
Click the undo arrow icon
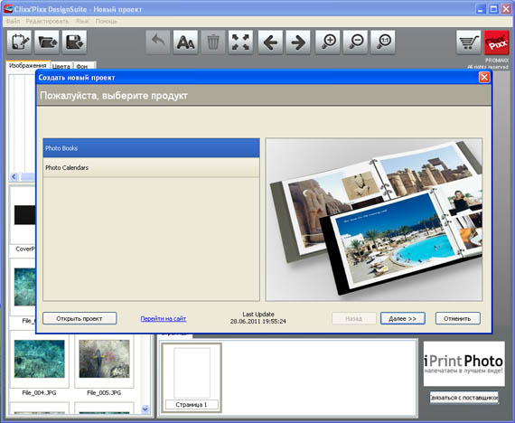click(x=158, y=42)
